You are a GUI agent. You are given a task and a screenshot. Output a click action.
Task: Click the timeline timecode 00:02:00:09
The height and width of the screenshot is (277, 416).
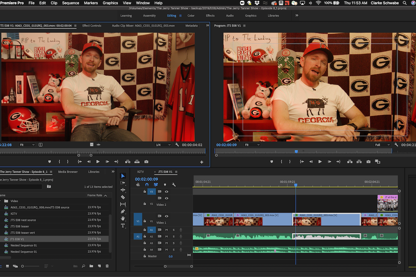[x=146, y=179]
